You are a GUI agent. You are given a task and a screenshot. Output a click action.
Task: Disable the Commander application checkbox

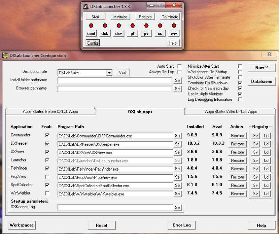click(x=47, y=135)
